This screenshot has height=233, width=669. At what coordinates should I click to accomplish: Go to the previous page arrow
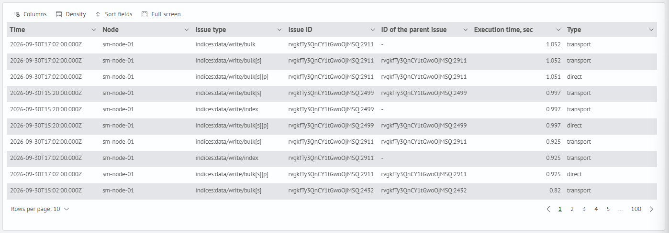[548, 209]
